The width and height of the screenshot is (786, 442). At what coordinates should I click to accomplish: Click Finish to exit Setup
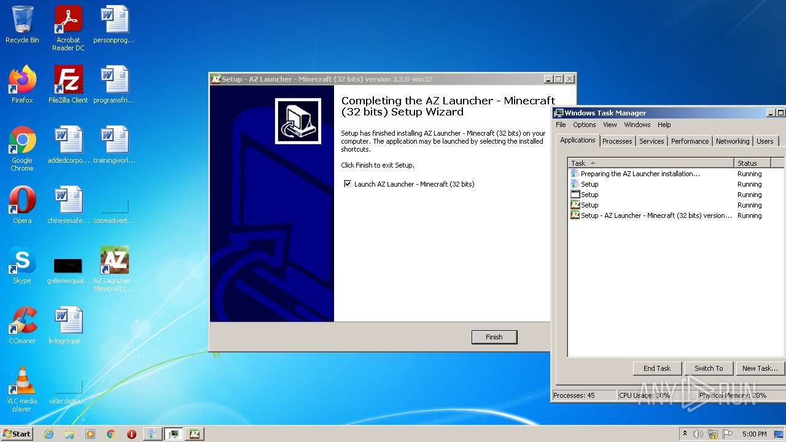tap(494, 337)
